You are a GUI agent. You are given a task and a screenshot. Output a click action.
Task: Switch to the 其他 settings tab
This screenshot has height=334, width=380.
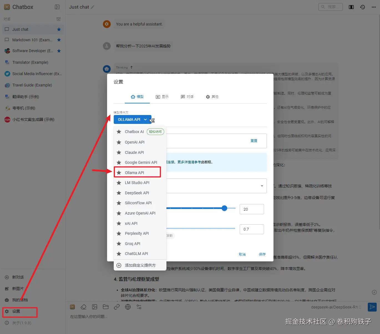click(212, 97)
